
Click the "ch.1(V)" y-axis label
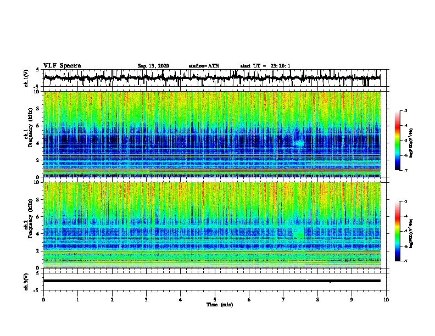[x=26, y=78]
